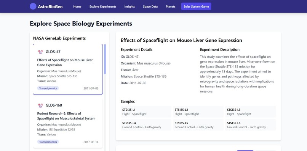Screen dimensions: 307x151
Task: Click 'Tissue: Liver' detail line
Action: point(130,70)
